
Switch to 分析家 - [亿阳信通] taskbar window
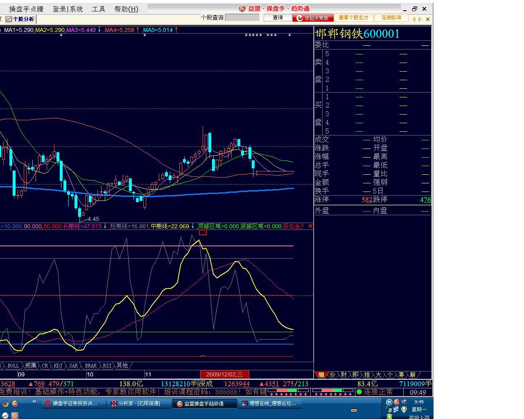(x=138, y=403)
